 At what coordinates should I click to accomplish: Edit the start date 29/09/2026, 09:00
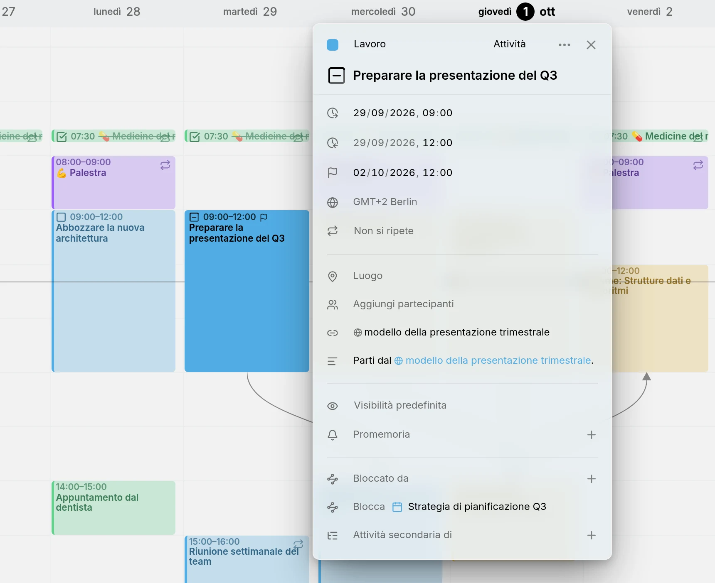click(402, 113)
